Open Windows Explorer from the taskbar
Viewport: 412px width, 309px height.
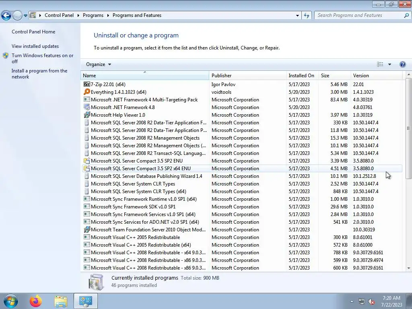click(61, 301)
